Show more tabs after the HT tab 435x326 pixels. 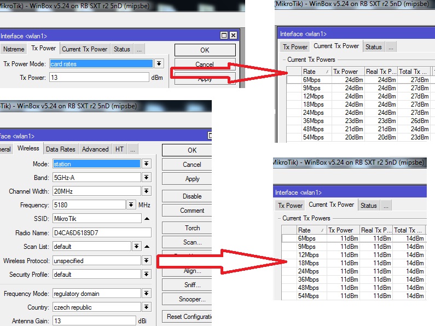(x=132, y=149)
